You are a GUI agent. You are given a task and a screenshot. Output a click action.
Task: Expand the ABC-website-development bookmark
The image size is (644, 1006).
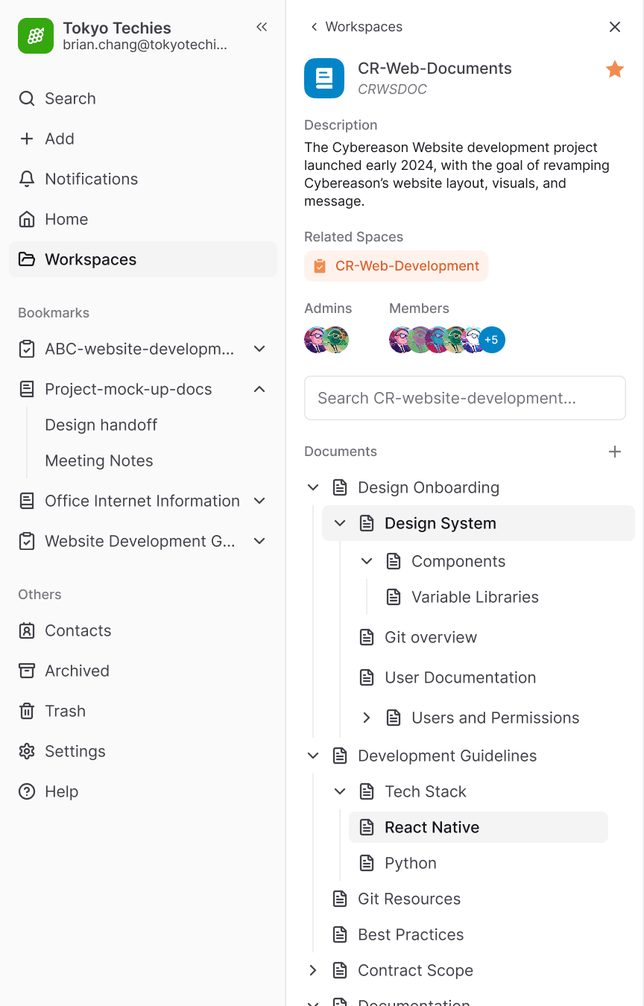click(259, 349)
